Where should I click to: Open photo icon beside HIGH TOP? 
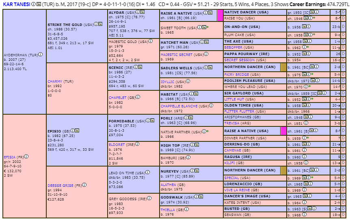[x=197, y=145]
